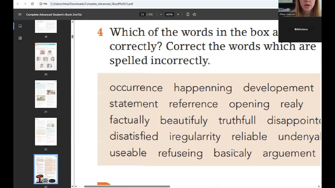The width and height of the screenshot is (335, 188).
Task: Open page 20 thumbnail
Action: (x=46, y=57)
